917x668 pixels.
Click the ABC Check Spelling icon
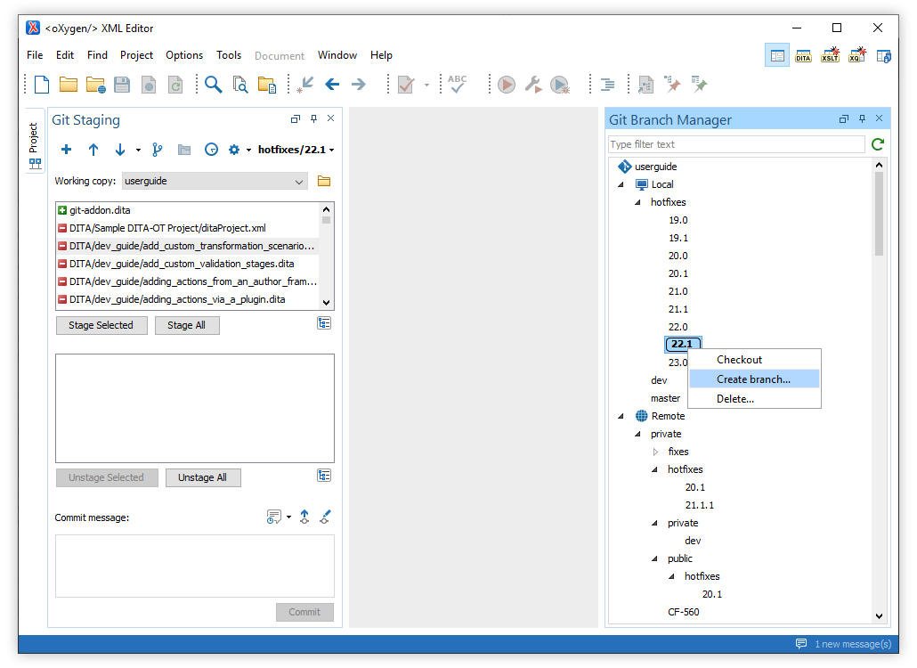[x=458, y=84]
